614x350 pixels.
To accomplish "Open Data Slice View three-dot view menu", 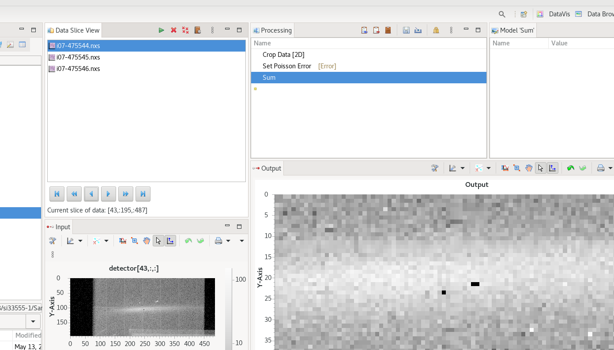I will click(x=212, y=30).
